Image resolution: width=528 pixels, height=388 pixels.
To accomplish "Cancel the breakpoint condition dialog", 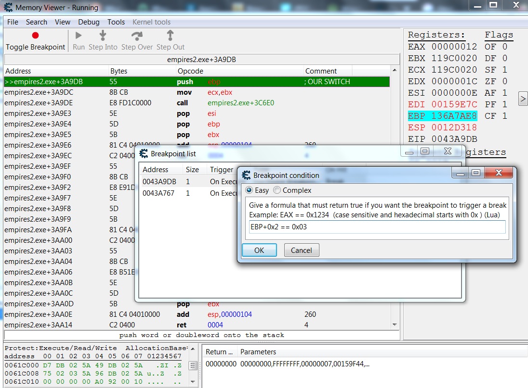I will click(x=302, y=250).
